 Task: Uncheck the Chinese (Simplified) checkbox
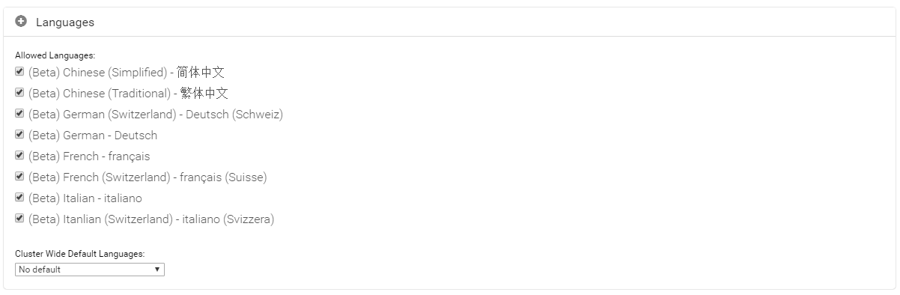point(19,72)
